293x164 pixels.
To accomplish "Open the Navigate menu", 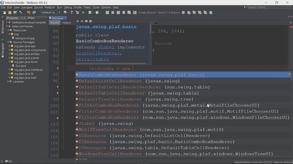I will click(27, 7).
